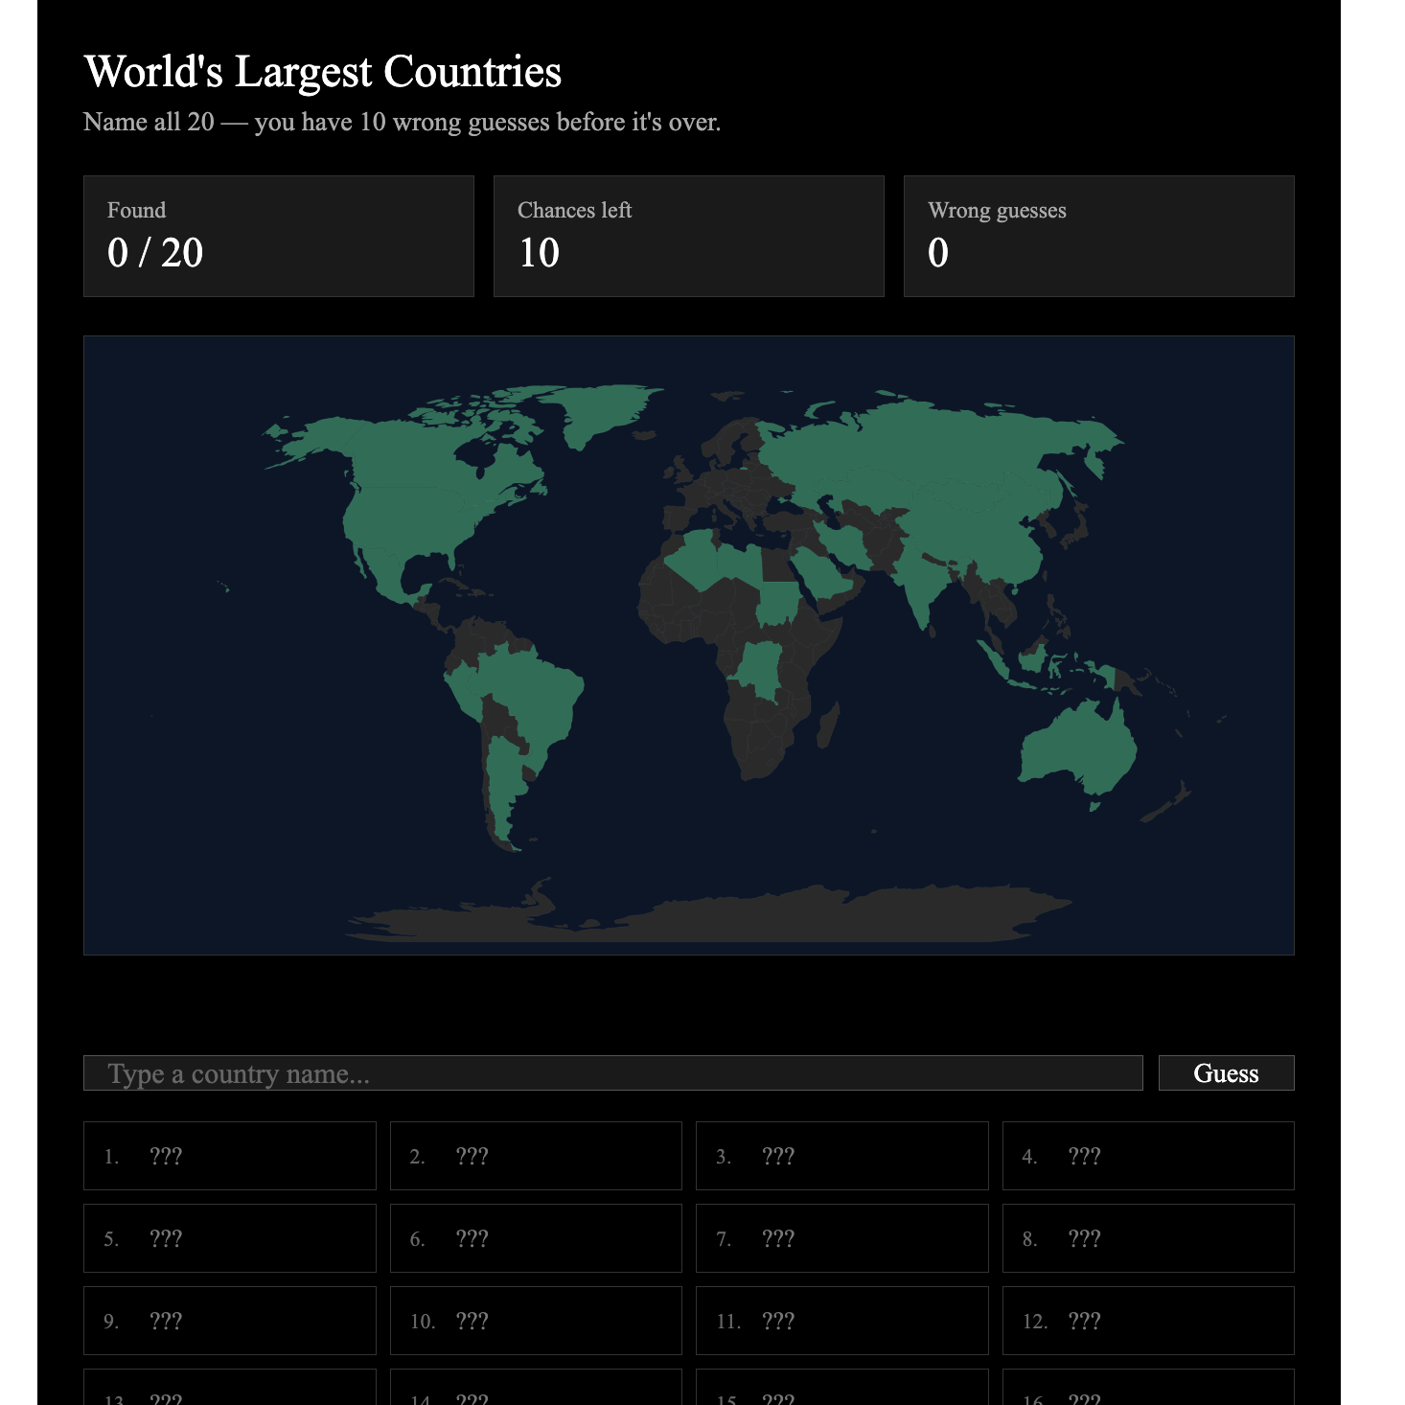The height and width of the screenshot is (1405, 1405).
Task: Click answer slot number 6
Action: 536,1238
